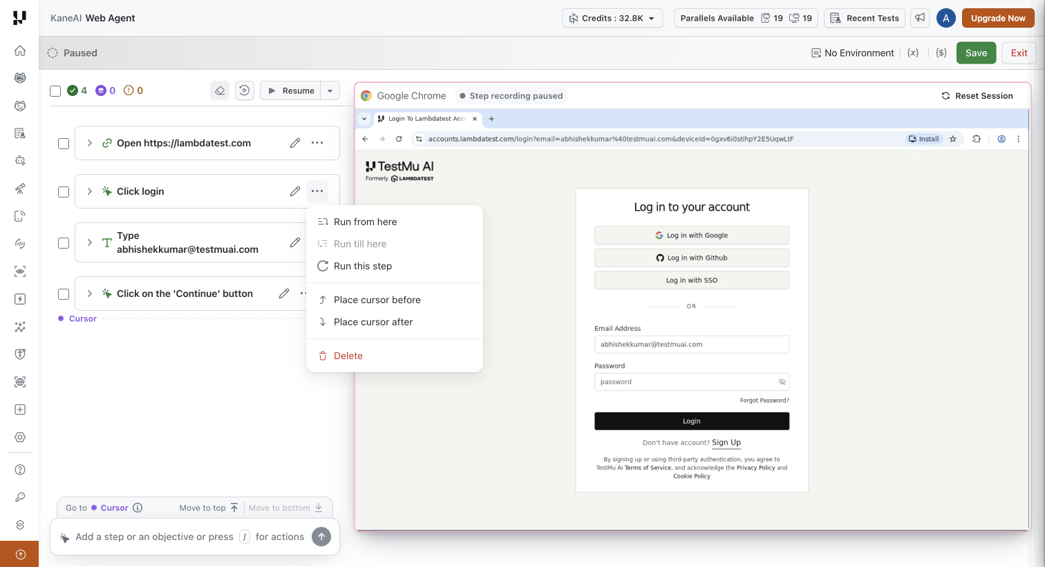This screenshot has width=1045, height=567.
Task: Expand the Type email step chevron
Action: coord(89,242)
